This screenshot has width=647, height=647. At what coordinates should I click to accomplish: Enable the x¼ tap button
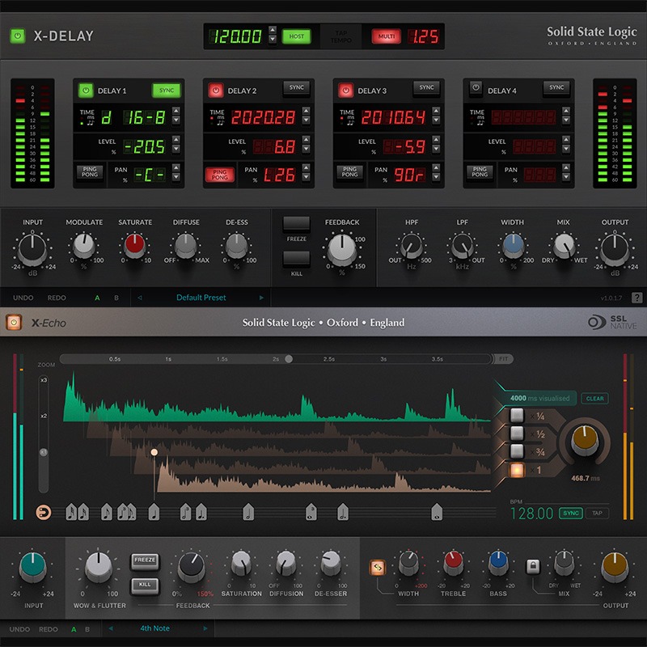[517, 415]
